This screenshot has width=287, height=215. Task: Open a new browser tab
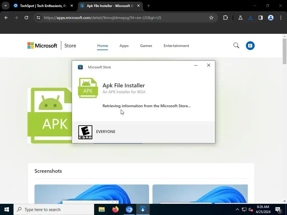click(x=149, y=6)
